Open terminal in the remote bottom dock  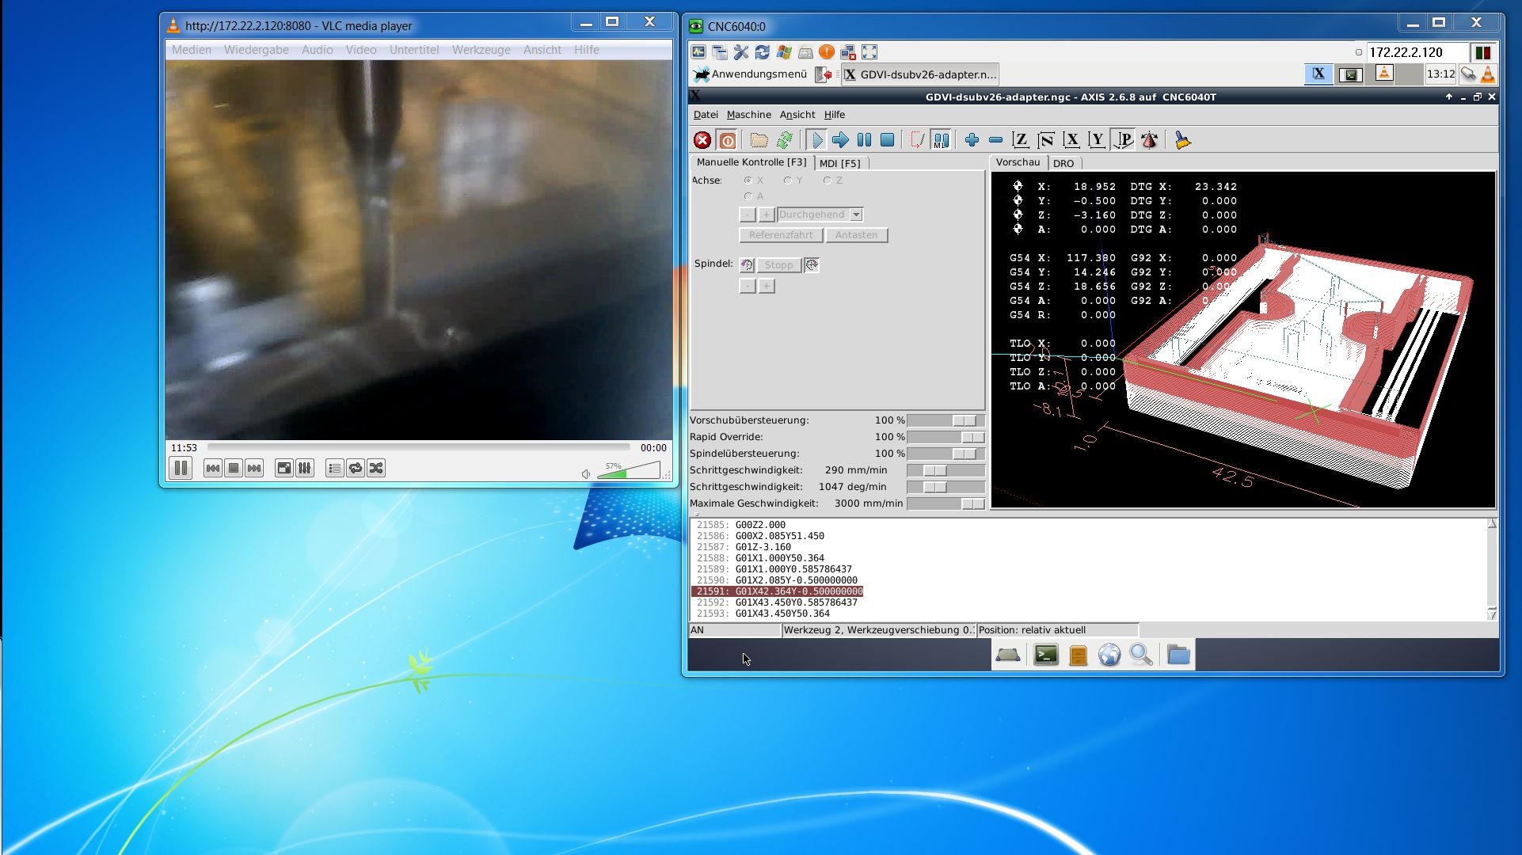1046,655
